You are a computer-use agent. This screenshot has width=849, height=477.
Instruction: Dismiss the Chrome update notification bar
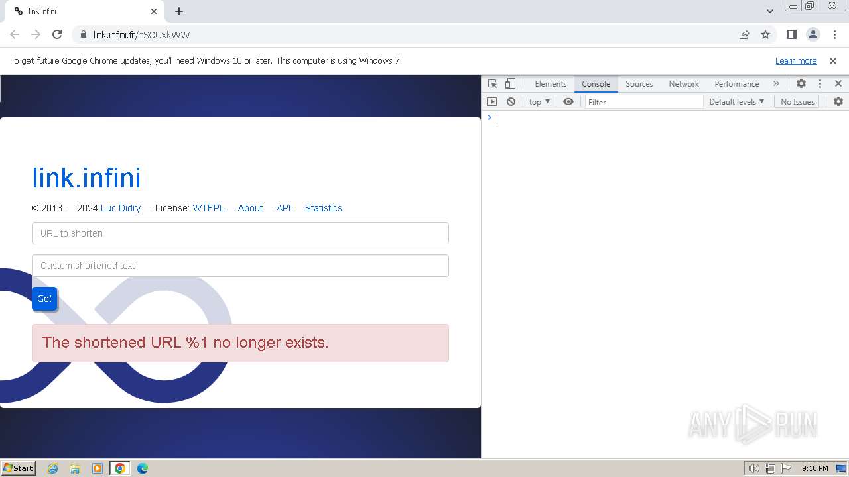tap(833, 60)
